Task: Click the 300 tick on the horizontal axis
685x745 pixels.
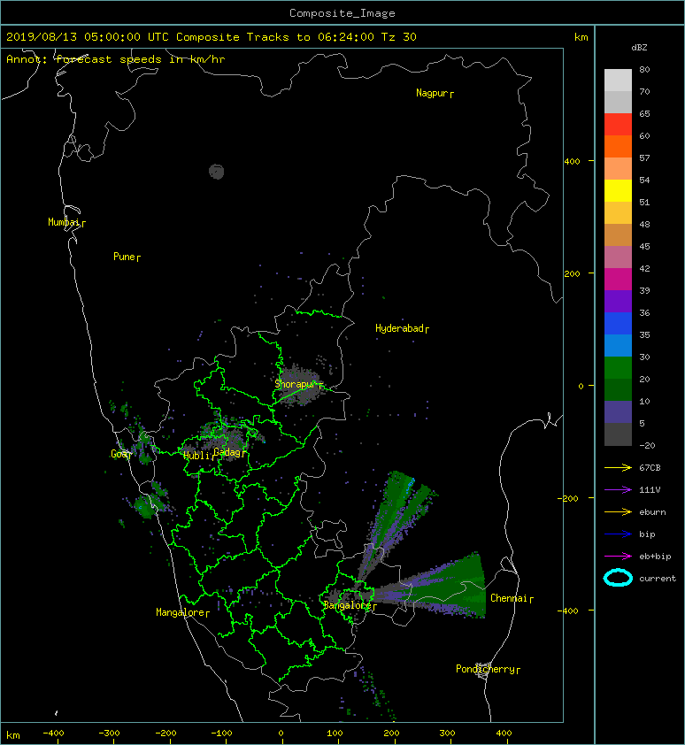Action: tap(447, 733)
